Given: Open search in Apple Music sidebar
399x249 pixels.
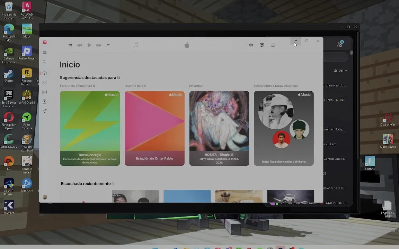Looking at the screenshot, I should click(x=45, y=62).
